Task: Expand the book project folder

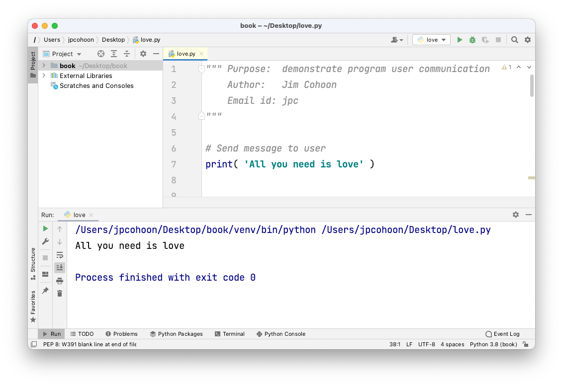Action: point(43,65)
